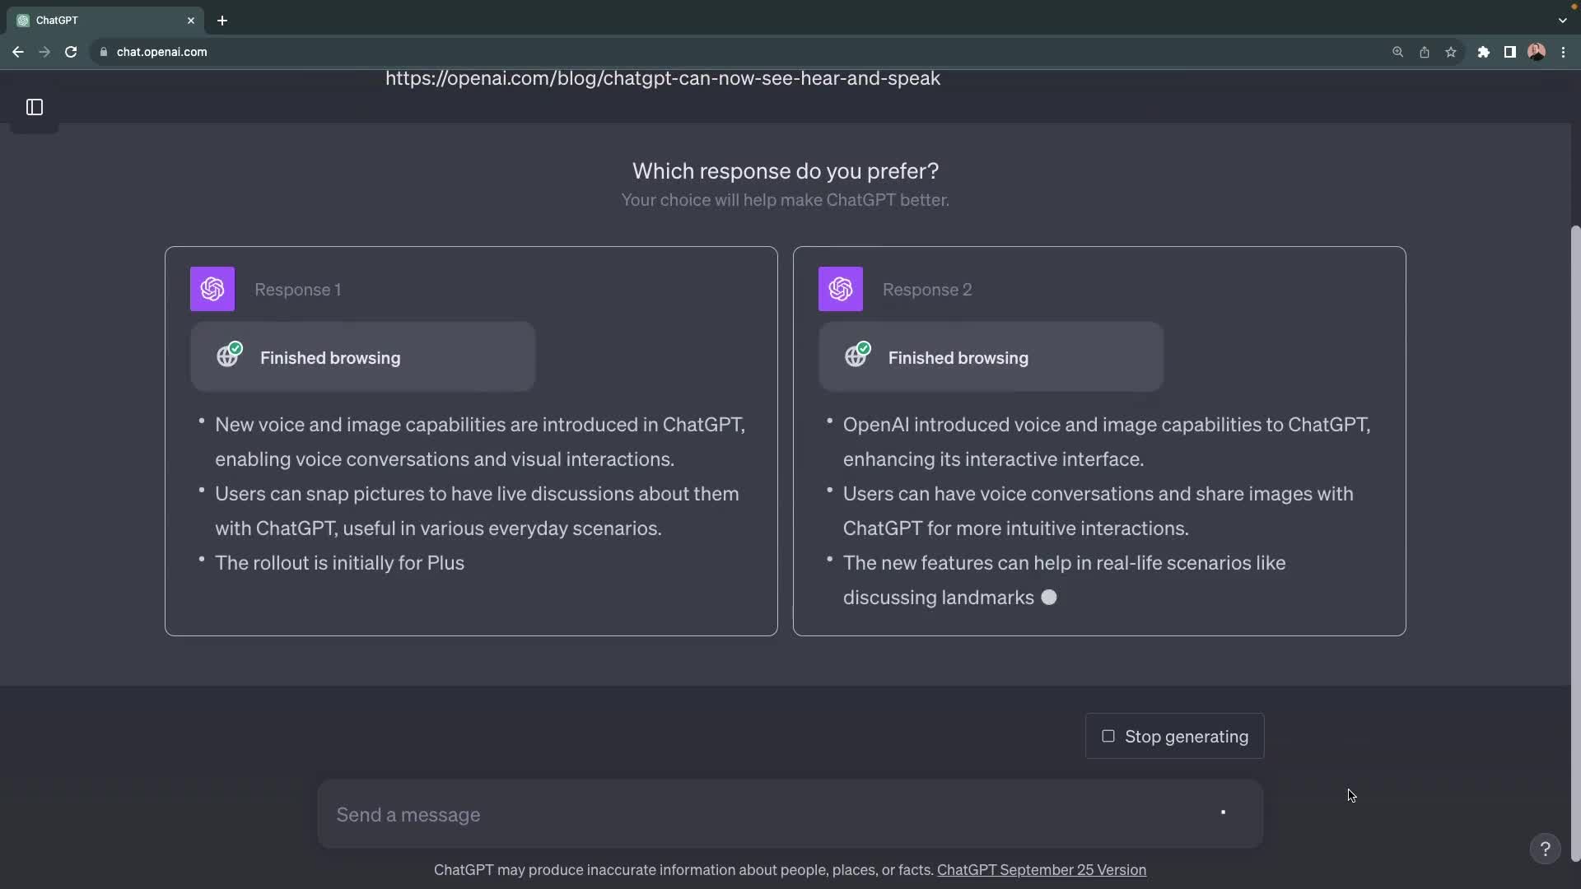Open the help question mark button
The width and height of the screenshot is (1581, 889).
pyautogui.click(x=1545, y=849)
